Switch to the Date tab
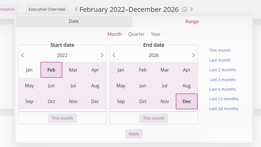261x147 pixels. point(74,21)
